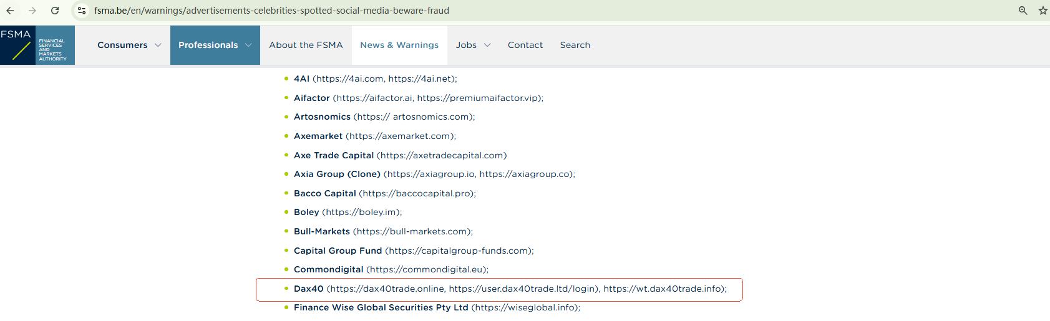Open the Consumers navigation item
The height and width of the screenshot is (321, 1050).
tap(122, 45)
